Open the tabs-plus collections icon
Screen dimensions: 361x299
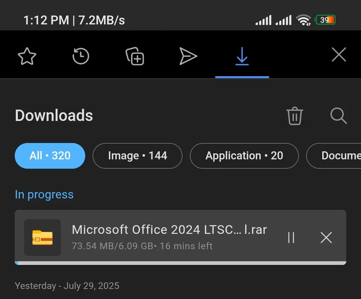[135, 56]
